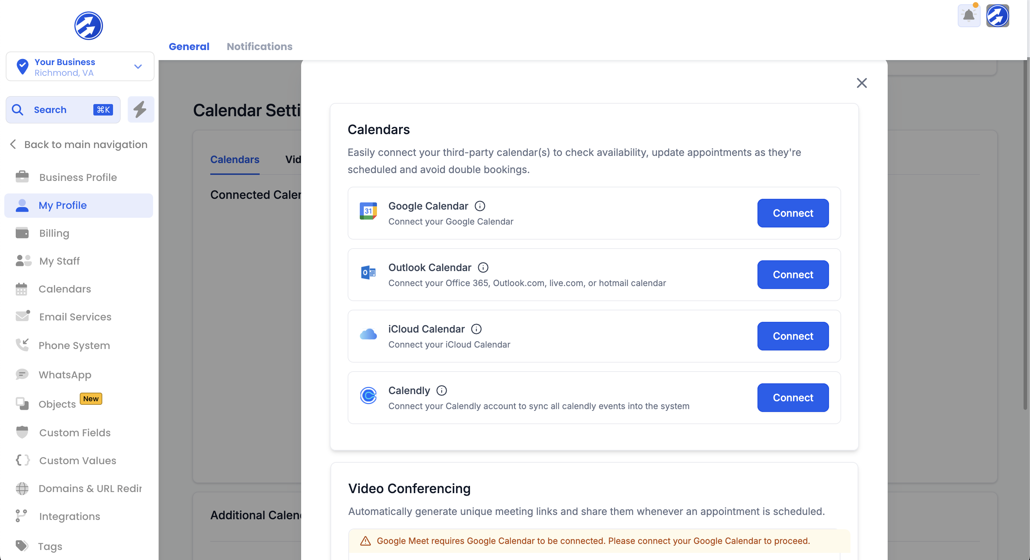Image resolution: width=1030 pixels, height=560 pixels.
Task: Connect Google Calendar
Action: pyautogui.click(x=793, y=213)
